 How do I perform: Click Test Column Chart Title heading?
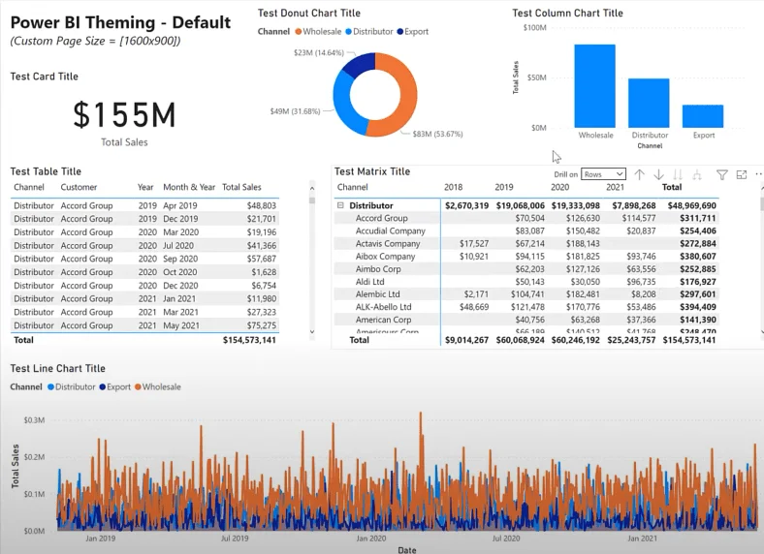[567, 14]
